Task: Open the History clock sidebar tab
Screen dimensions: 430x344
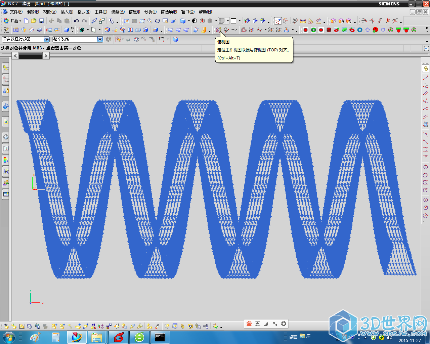Action: point(6,137)
